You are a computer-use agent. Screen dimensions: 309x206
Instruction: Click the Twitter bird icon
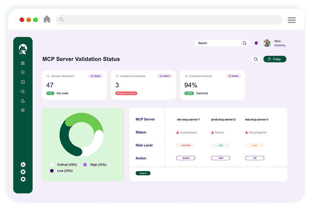(23, 172)
